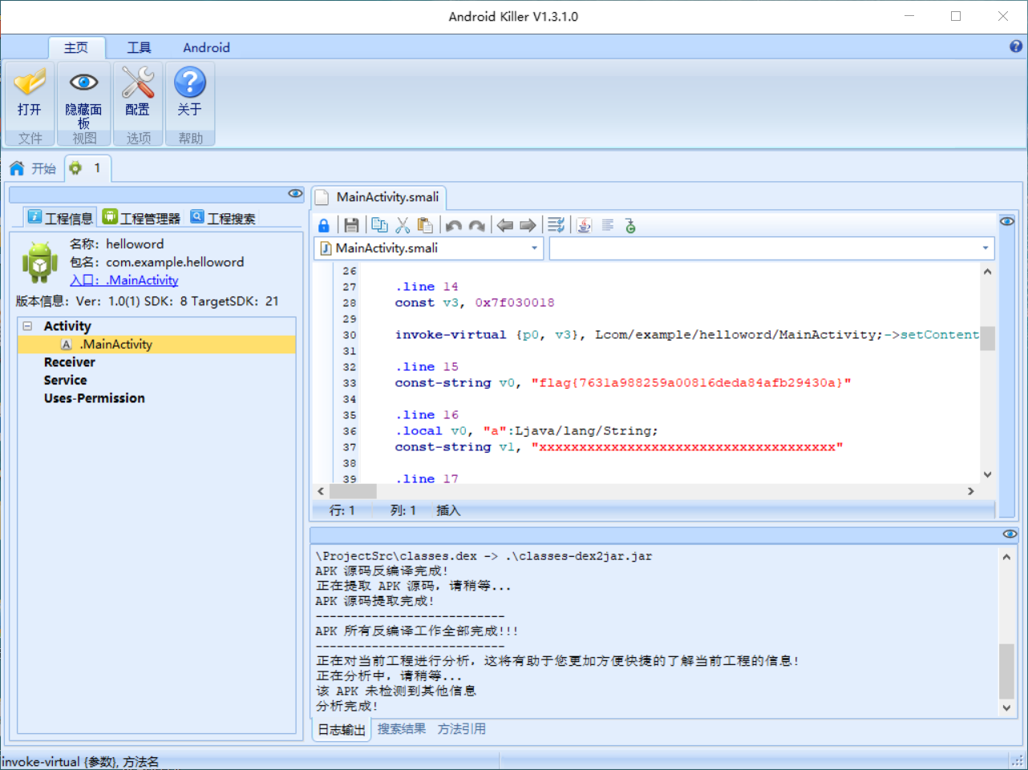Click the Paste clipboard icon
Image resolution: width=1028 pixels, height=770 pixels.
[x=426, y=226]
